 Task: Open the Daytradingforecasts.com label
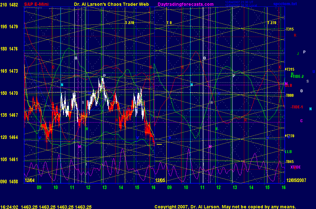[186, 4]
